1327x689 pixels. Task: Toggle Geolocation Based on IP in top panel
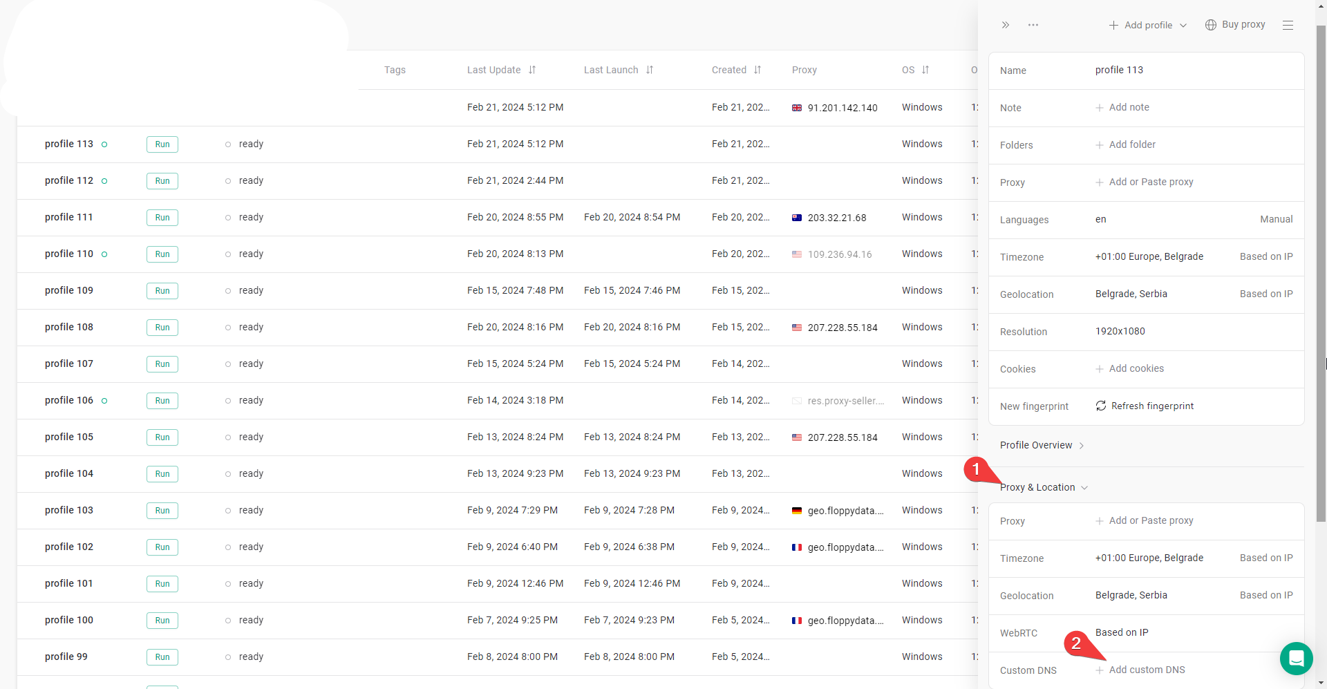click(1265, 294)
